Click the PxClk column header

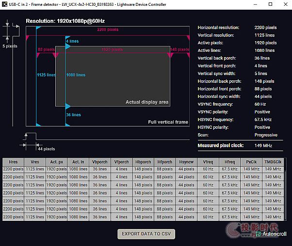click(x=251, y=162)
